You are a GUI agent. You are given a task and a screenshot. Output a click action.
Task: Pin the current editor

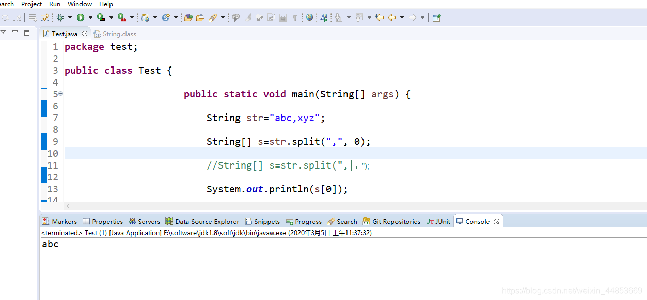435,17
